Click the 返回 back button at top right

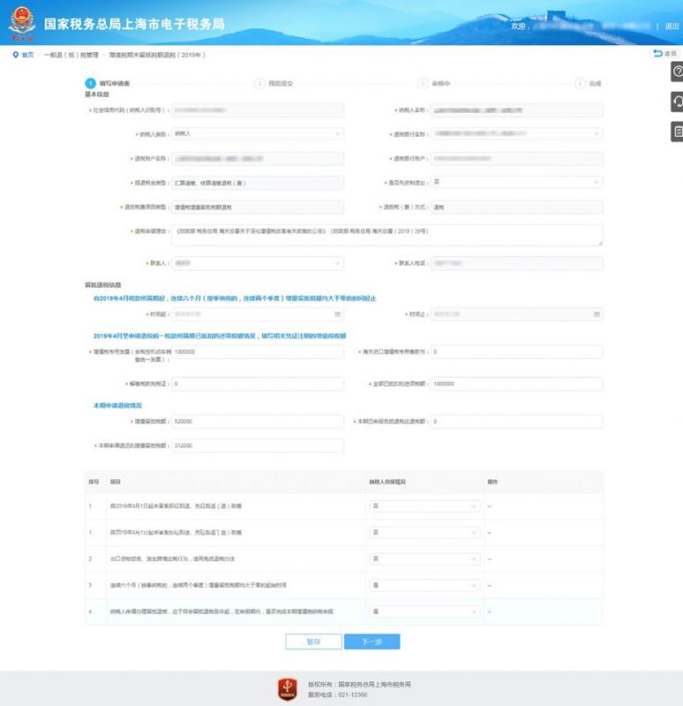click(x=664, y=55)
